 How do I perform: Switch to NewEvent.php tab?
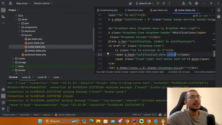134,10
